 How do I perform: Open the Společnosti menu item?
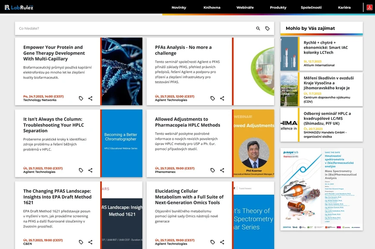[x=311, y=7]
